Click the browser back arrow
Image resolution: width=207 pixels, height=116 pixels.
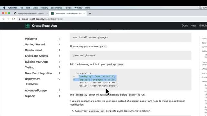click(x=4, y=19)
